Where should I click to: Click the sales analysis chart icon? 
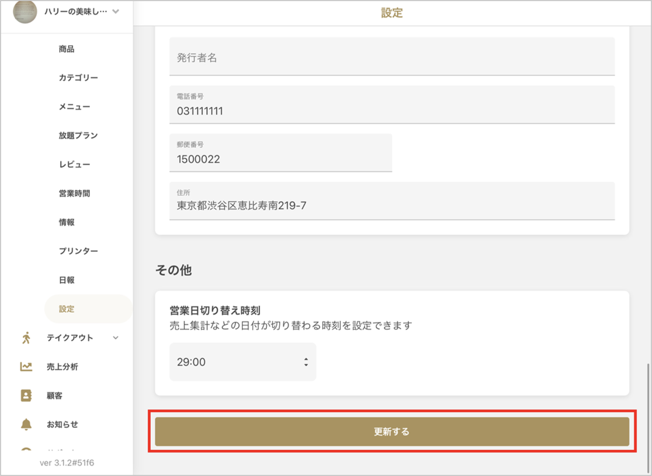[x=26, y=366]
